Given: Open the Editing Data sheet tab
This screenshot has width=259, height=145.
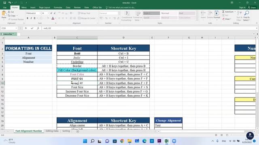Looking at the screenshot, I should [x=52, y=131].
